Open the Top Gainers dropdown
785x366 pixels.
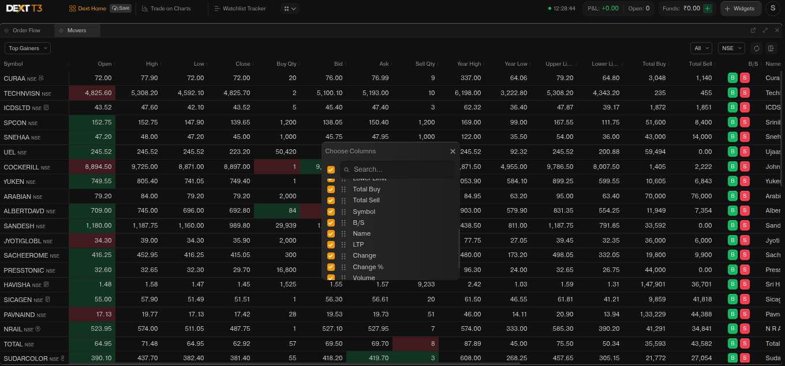click(28, 48)
